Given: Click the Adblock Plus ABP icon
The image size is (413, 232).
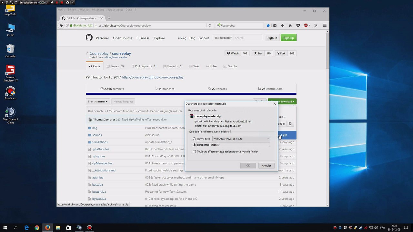Looking at the screenshot, I should 306,25.
